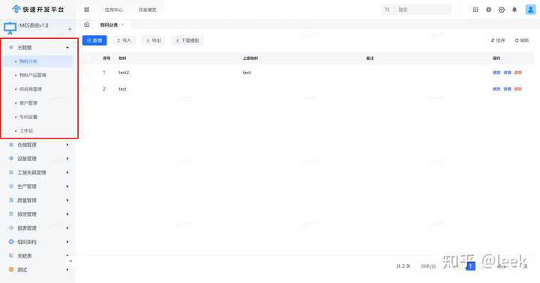
Task: Click the plus icon beside MES系统v1.8
Action: 70,29
